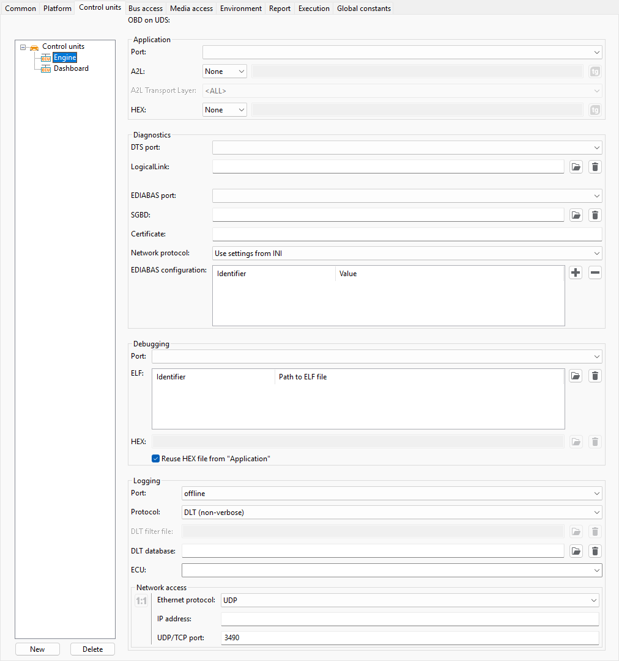Click the IP address input field
This screenshot has height=661, width=619.
coord(410,619)
